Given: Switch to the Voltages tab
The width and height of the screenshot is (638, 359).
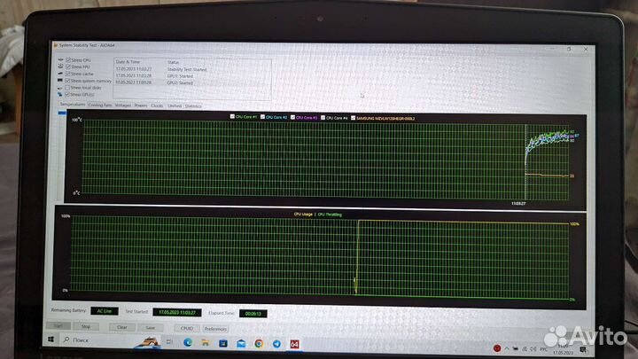Looking at the screenshot, I should [x=122, y=105].
